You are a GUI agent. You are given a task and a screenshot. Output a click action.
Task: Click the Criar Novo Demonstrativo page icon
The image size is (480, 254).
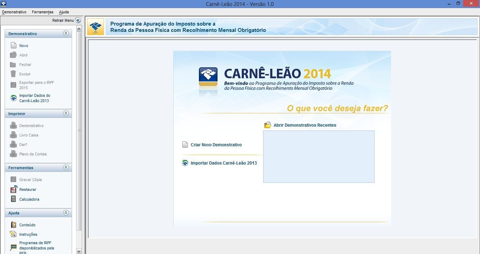click(185, 145)
